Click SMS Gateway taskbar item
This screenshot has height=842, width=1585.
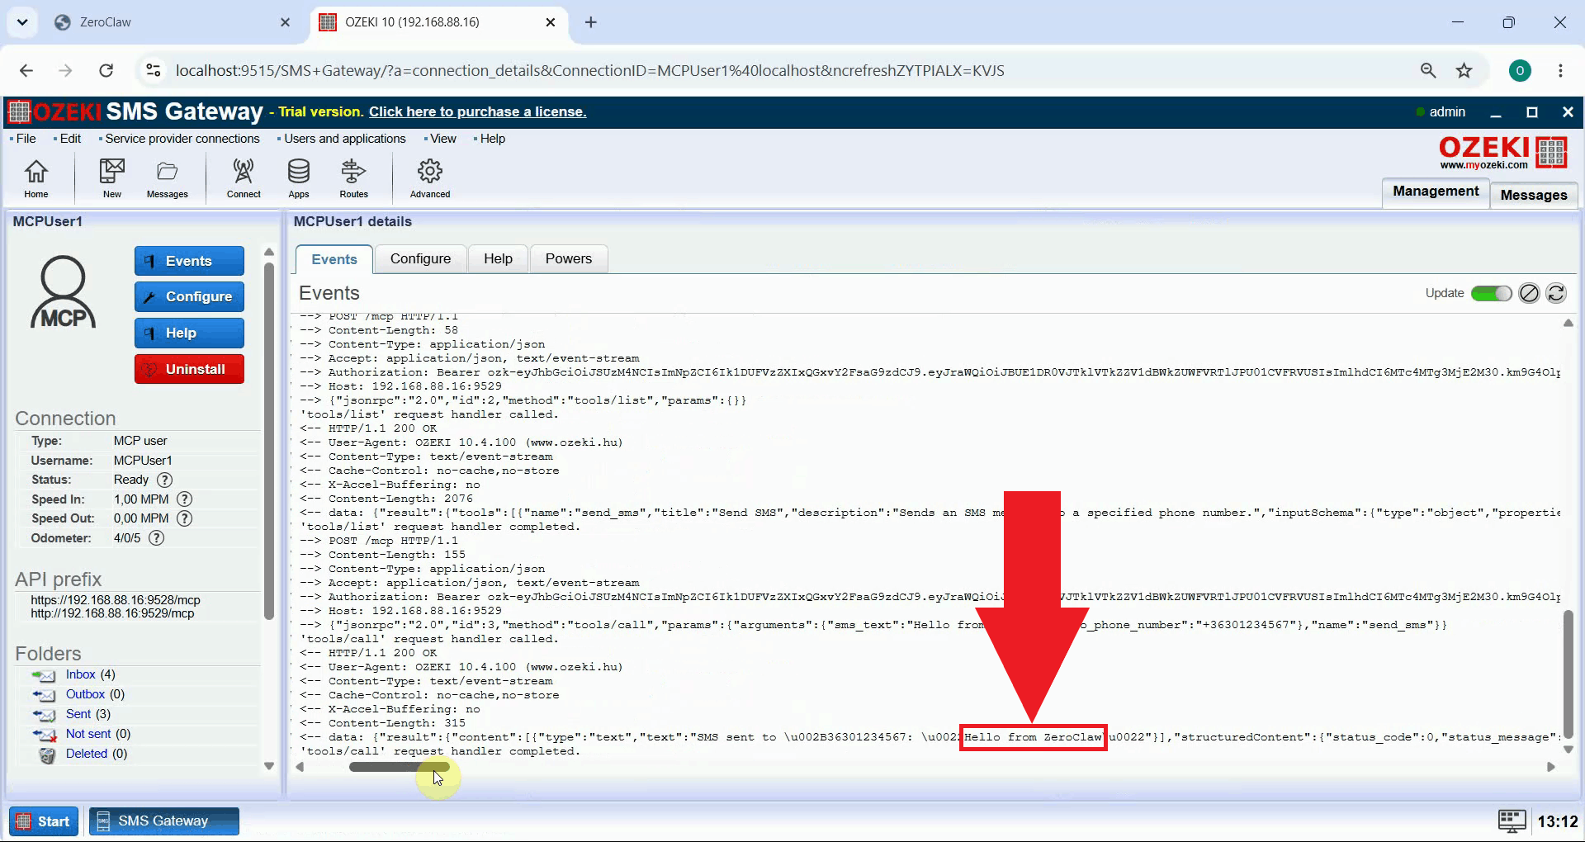coord(164,821)
